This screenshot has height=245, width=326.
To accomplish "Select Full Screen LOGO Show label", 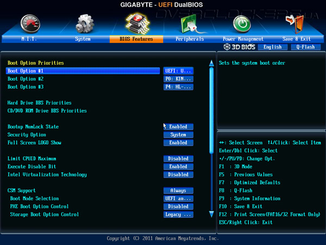I will [34, 143].
